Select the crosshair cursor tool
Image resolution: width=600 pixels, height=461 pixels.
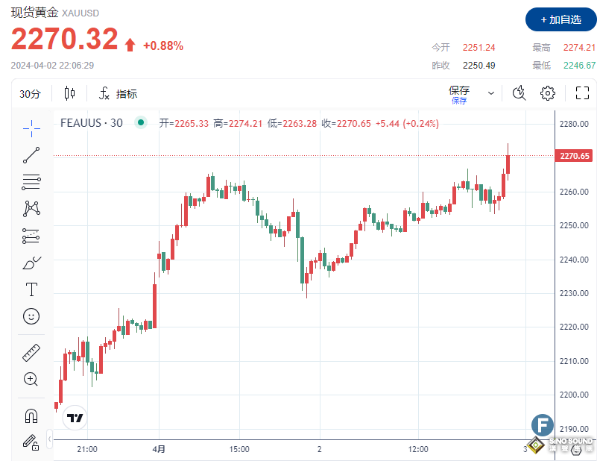31,128
